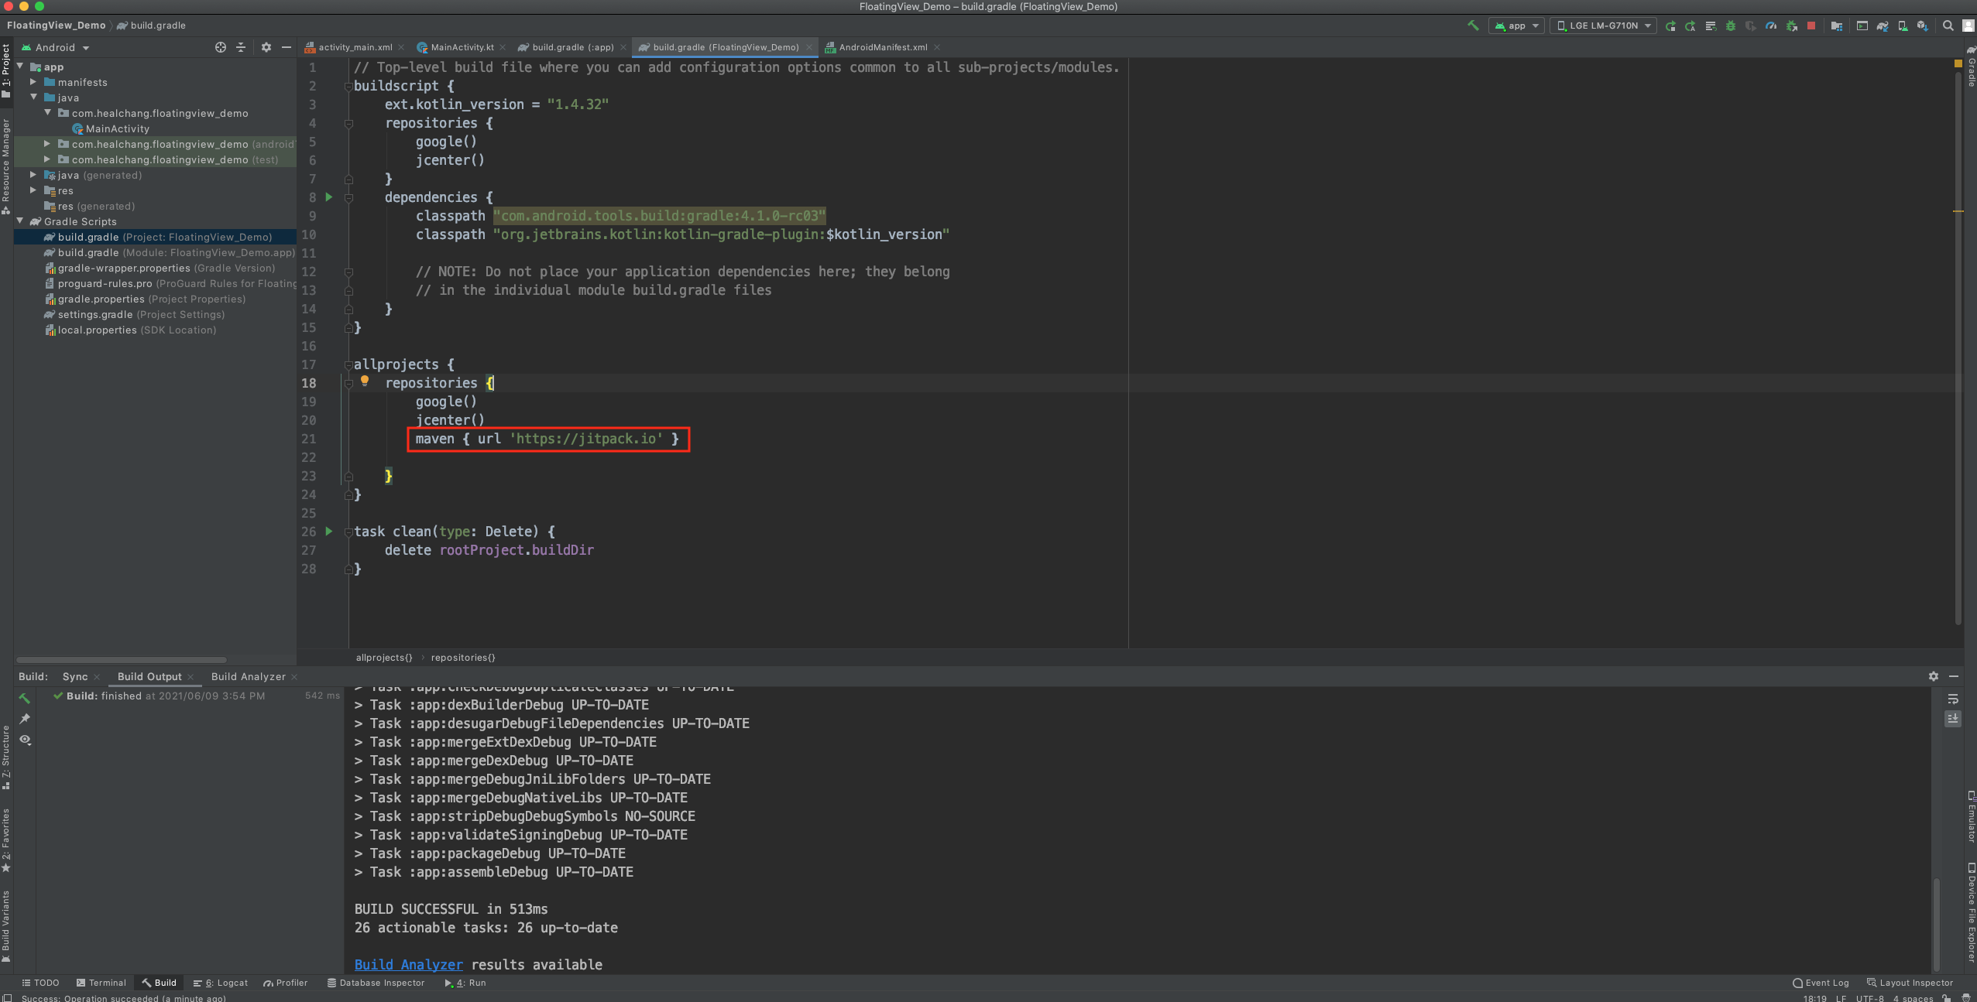Open the AVD Manager device icon
This screenshot has height=1002, width=1977.
1903,26
